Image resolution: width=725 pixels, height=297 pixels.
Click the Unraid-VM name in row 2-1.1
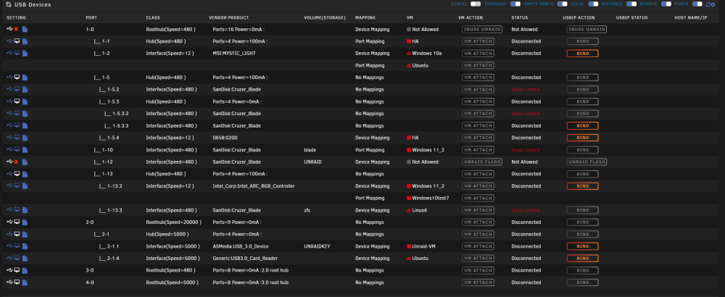(x=424, y=246)
